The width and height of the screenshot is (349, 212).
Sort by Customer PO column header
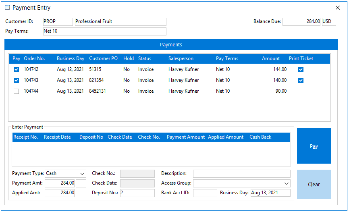(x=103, y=58)
